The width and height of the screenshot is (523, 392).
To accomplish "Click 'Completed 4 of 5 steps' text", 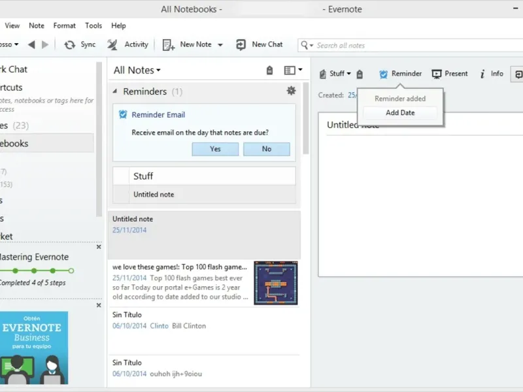I will click(33, 283).
